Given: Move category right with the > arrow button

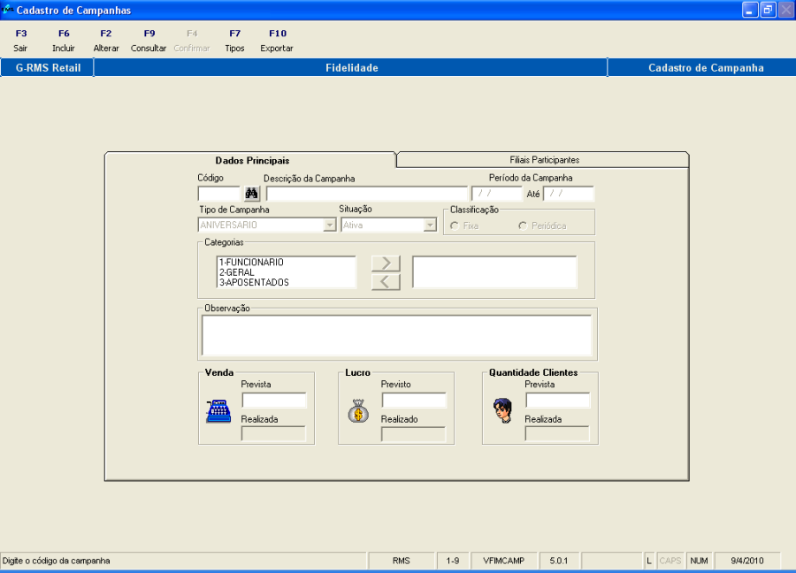Looking at the screenshot, I should click(x=386, y=264).
